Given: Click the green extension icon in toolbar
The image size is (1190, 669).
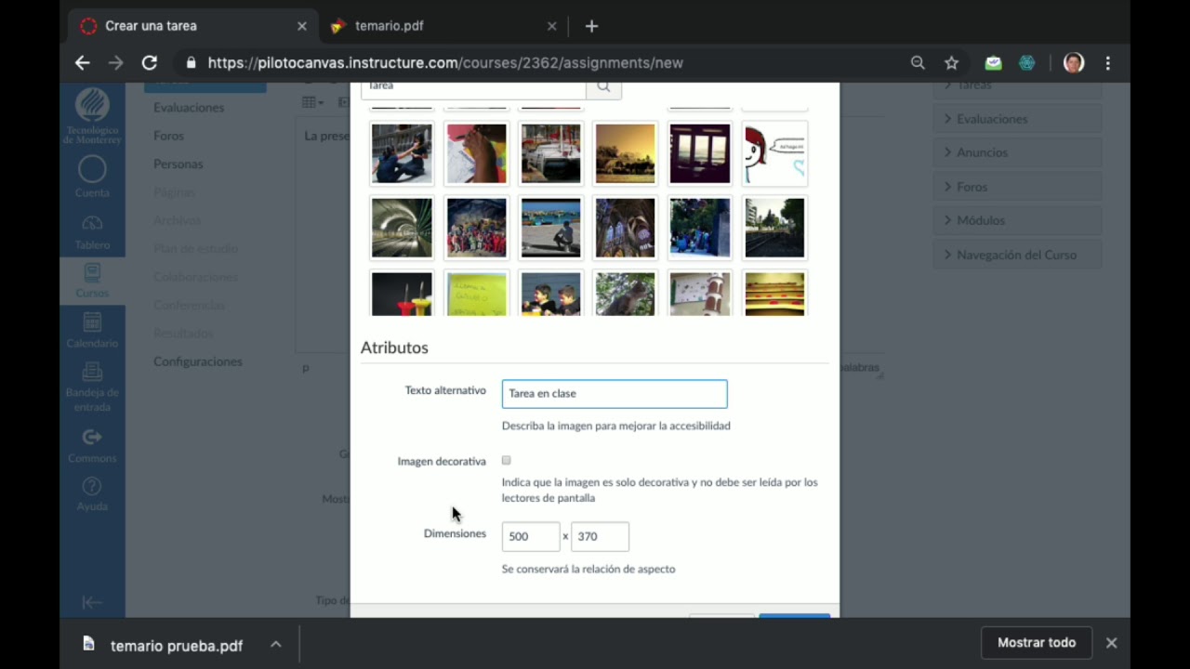Looking at the screenshot, I should pos(994,63).
